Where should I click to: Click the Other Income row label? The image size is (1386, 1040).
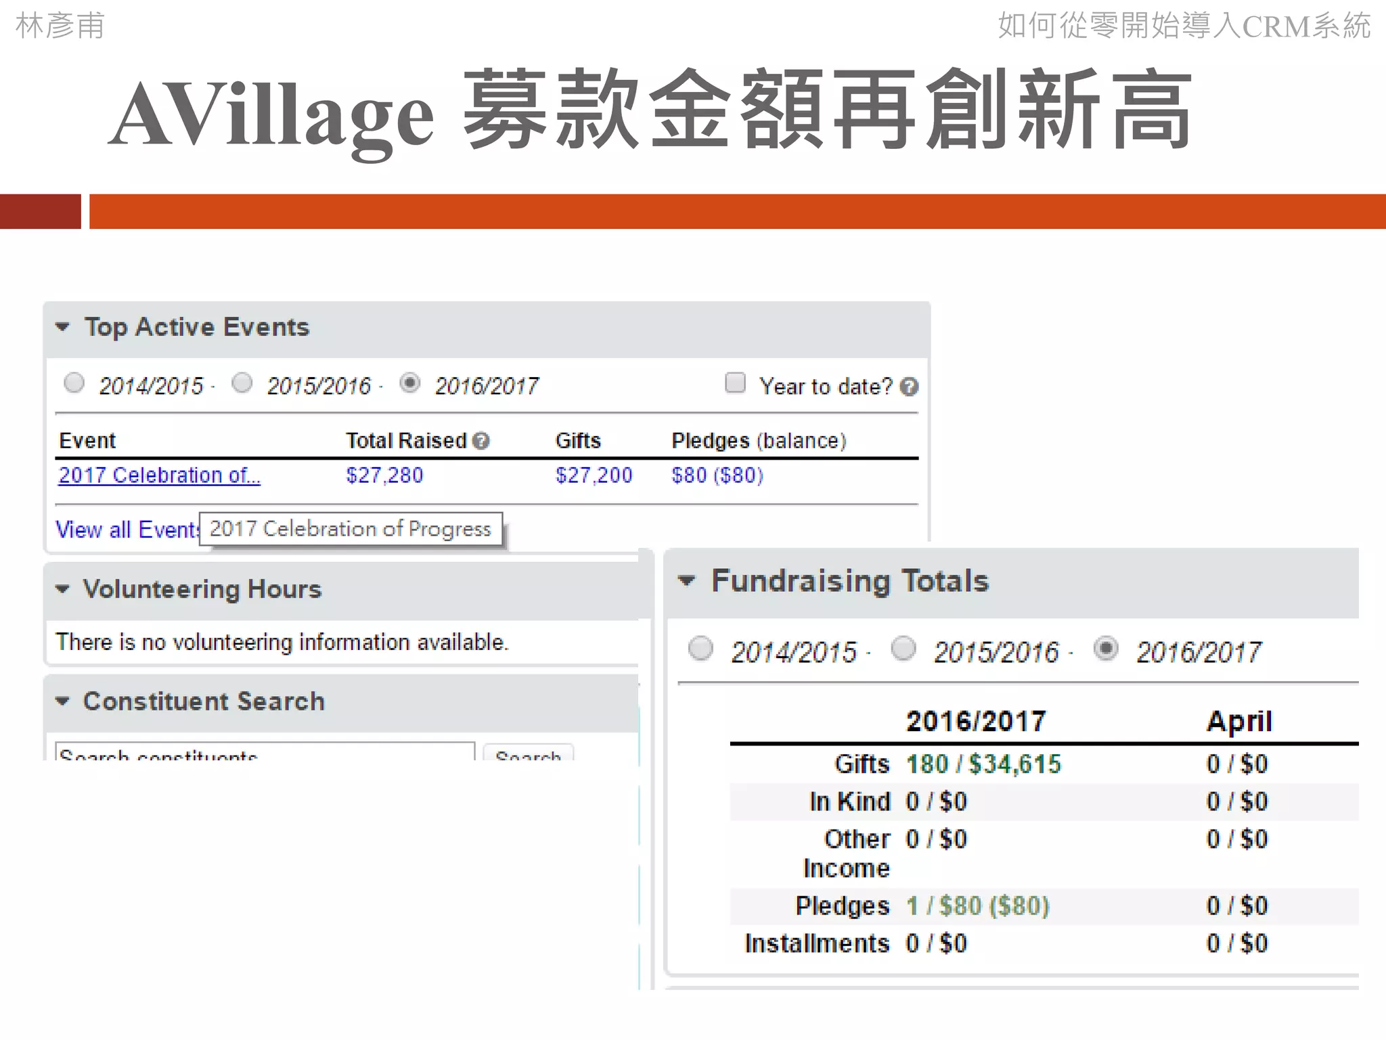847,854
